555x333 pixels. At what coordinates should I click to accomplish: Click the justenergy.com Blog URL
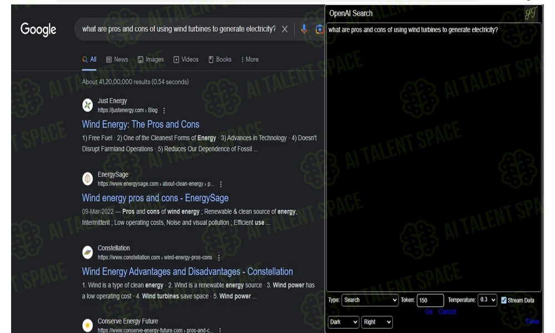pyautogui.click(x=128, y=110)
